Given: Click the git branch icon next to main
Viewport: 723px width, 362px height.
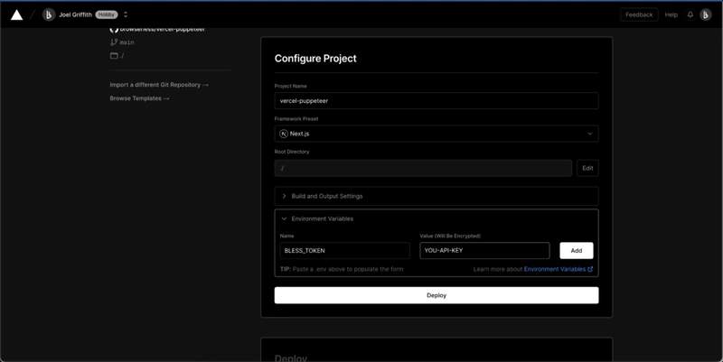Looking at the screenshot, I should tap(114, 42).
